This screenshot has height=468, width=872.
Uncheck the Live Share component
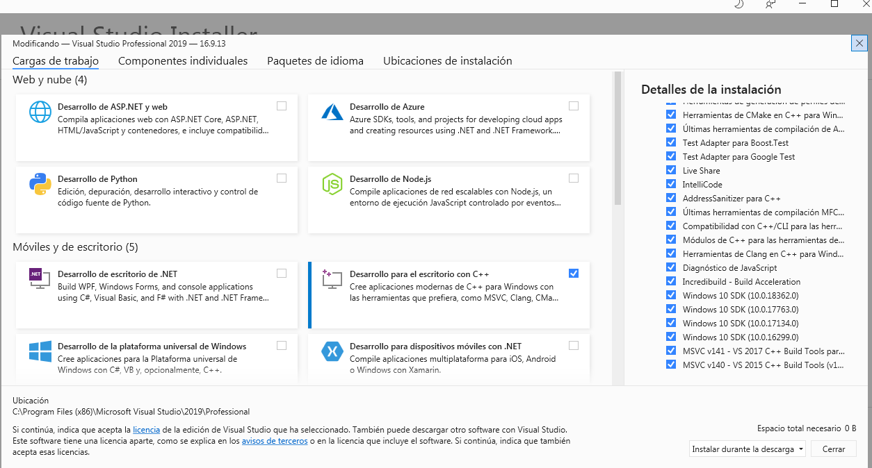671,170
